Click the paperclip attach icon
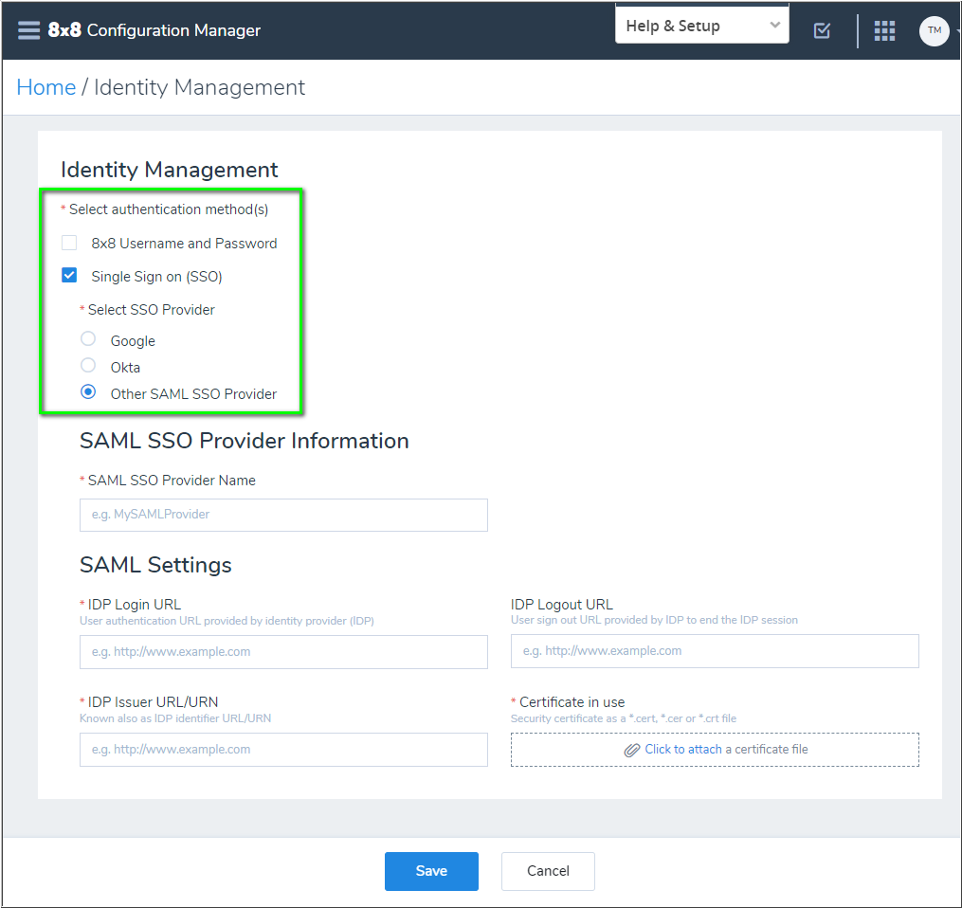Screen dimensions: 962x908 pyautogui.click(x=632, y=750)
